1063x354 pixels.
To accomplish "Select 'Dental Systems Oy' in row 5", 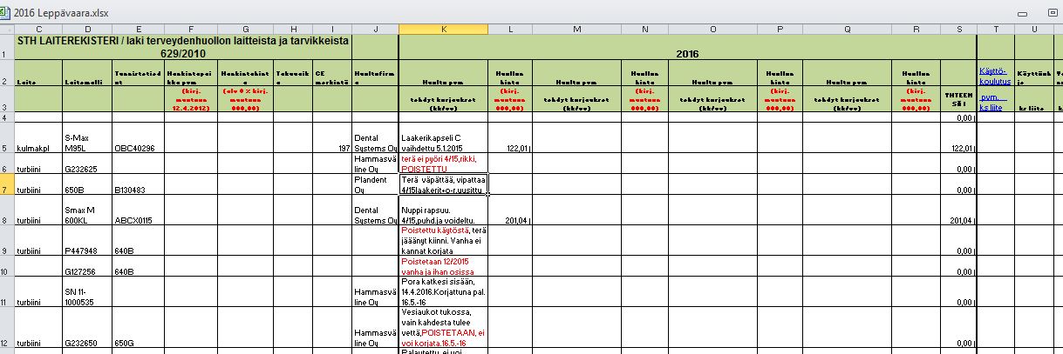I will coord(375,137).
